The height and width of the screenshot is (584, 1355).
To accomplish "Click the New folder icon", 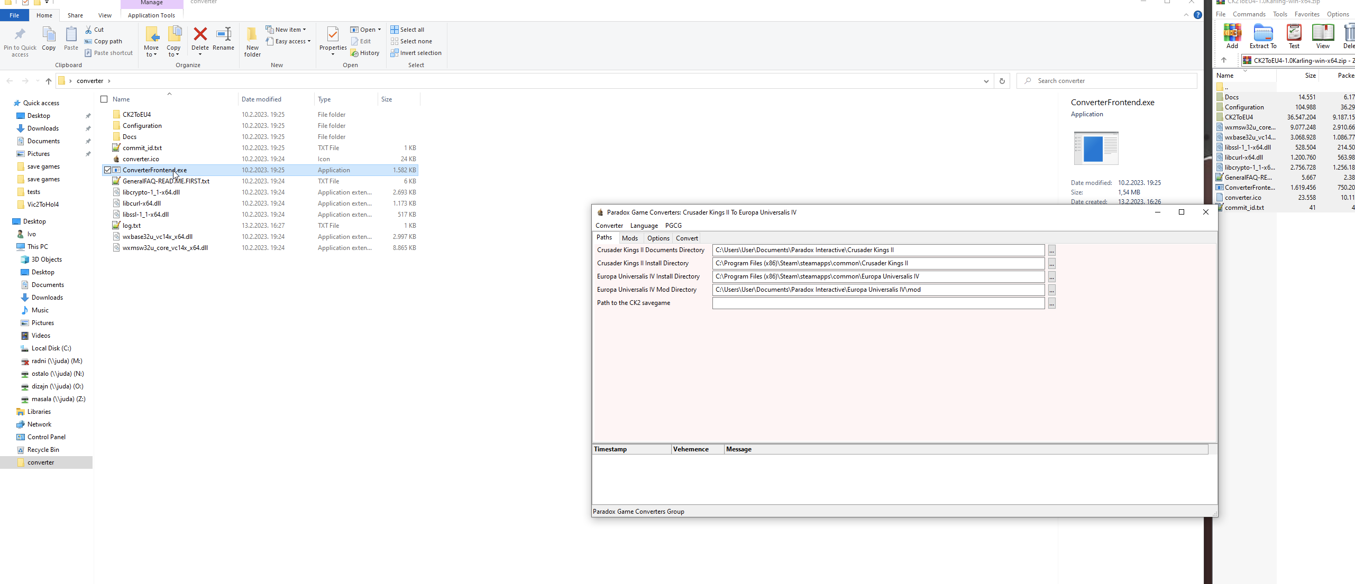I will [x=252, y=35].
